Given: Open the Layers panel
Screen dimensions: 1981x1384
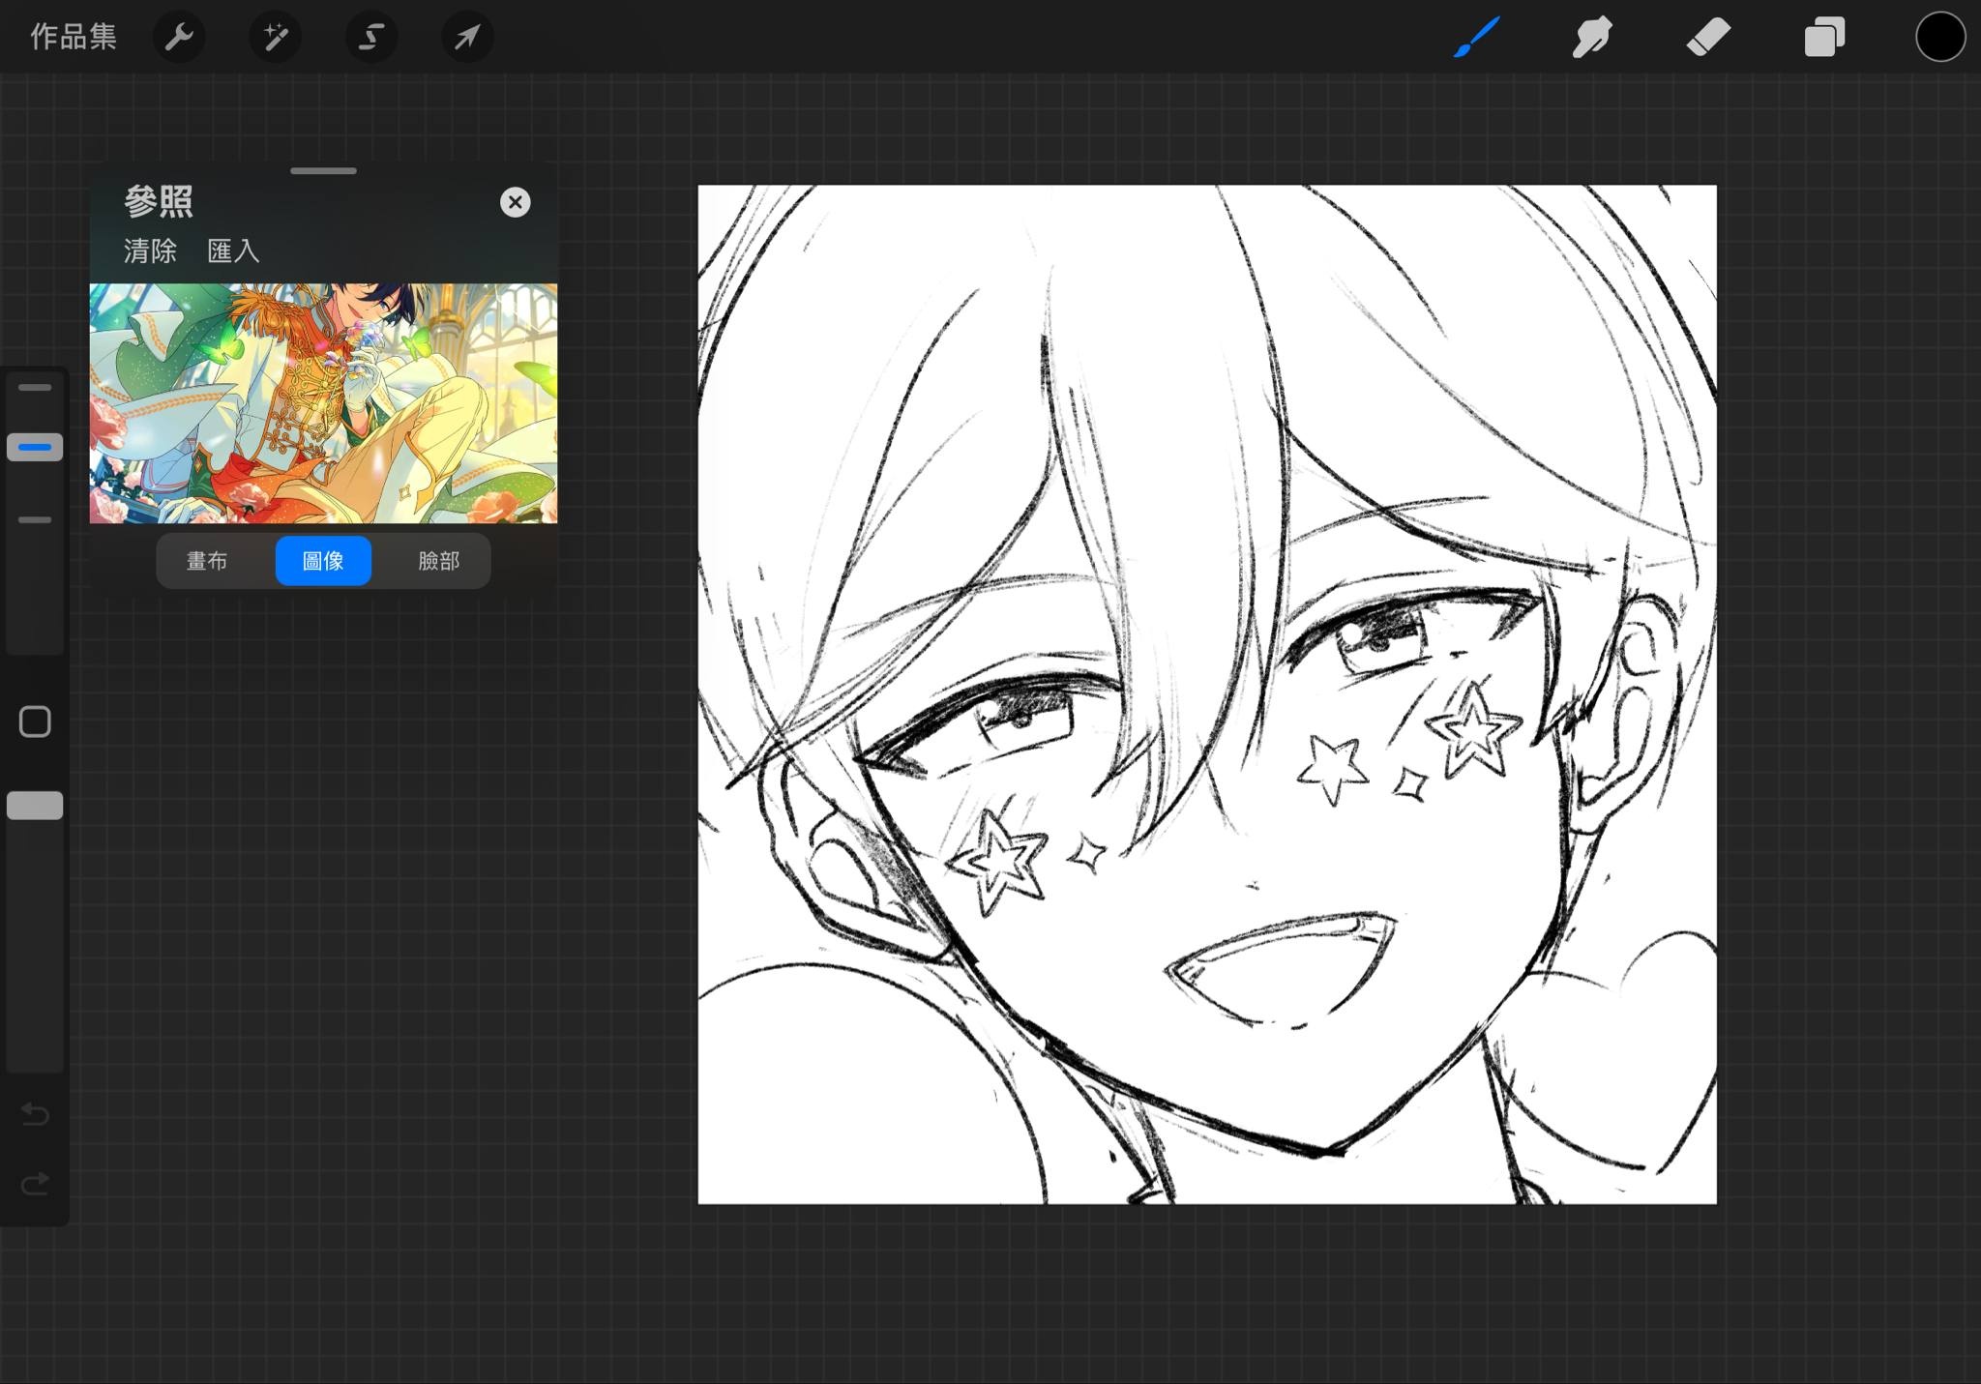Looking at the screenshot, I should [x=1824, y=38].
